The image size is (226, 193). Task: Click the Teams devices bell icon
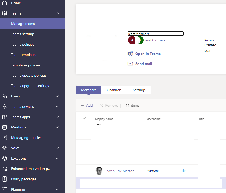[x=5, y=106]
